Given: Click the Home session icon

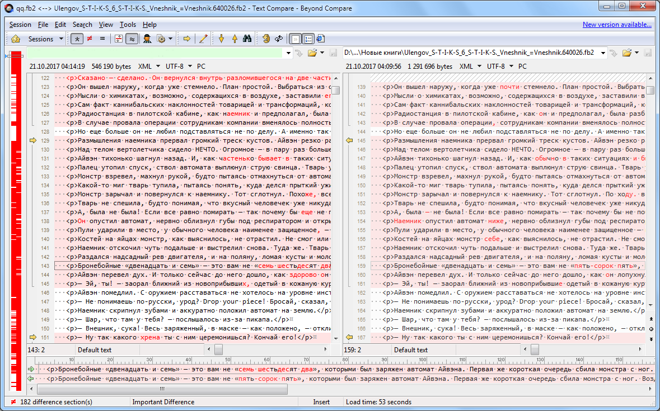Looking at the screenshot, I should (16, 39).
